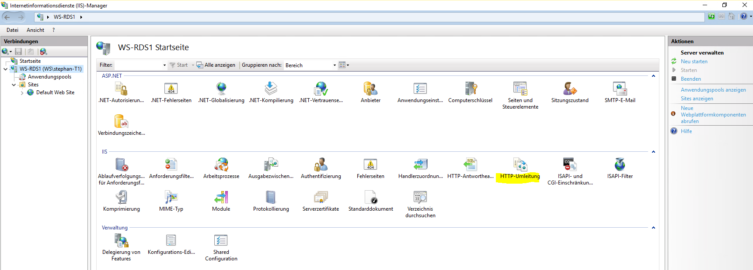The width and height of the screenshot is (753, 270).
Task: Click Neue Webplattformkomponenten abrufen link
Action: click(713, 115)
